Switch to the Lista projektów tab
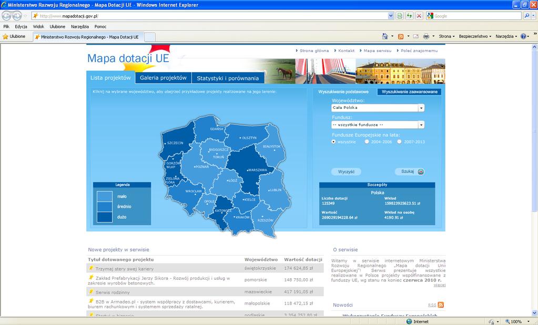 (x=110, y=78)
